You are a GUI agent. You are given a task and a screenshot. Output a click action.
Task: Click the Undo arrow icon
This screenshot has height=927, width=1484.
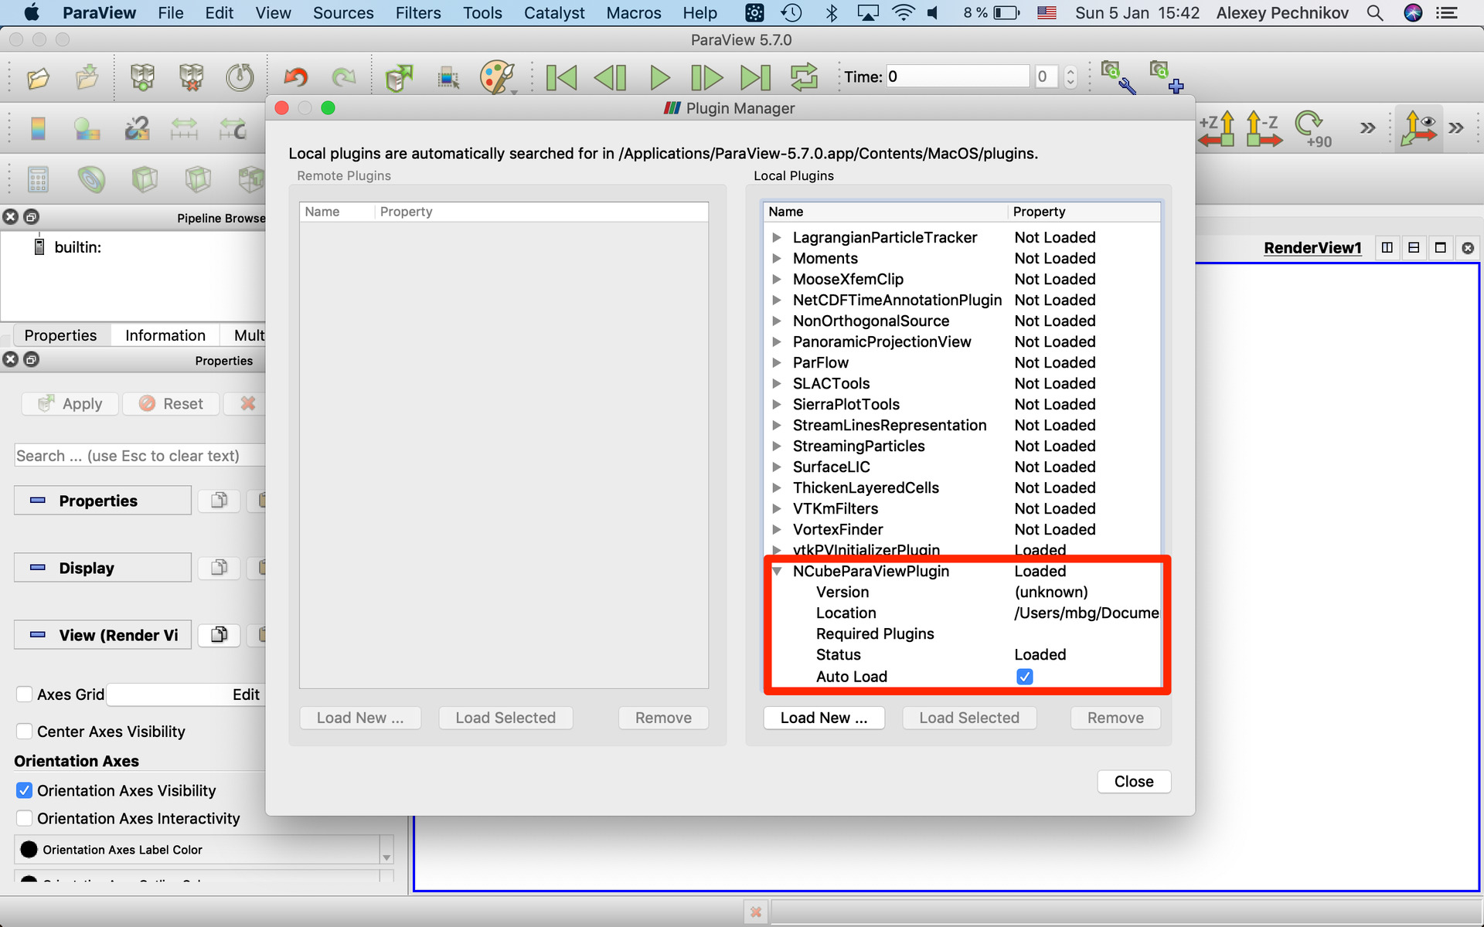296,77
